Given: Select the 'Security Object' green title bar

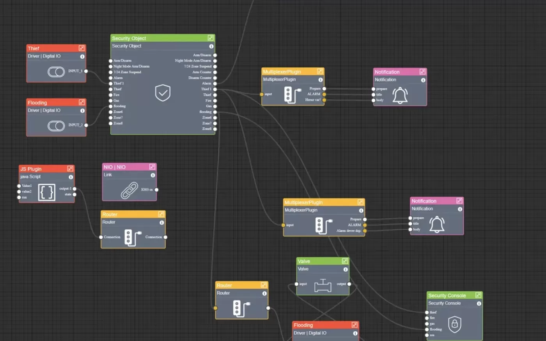Looking at the screenshot, I should 163,38.
